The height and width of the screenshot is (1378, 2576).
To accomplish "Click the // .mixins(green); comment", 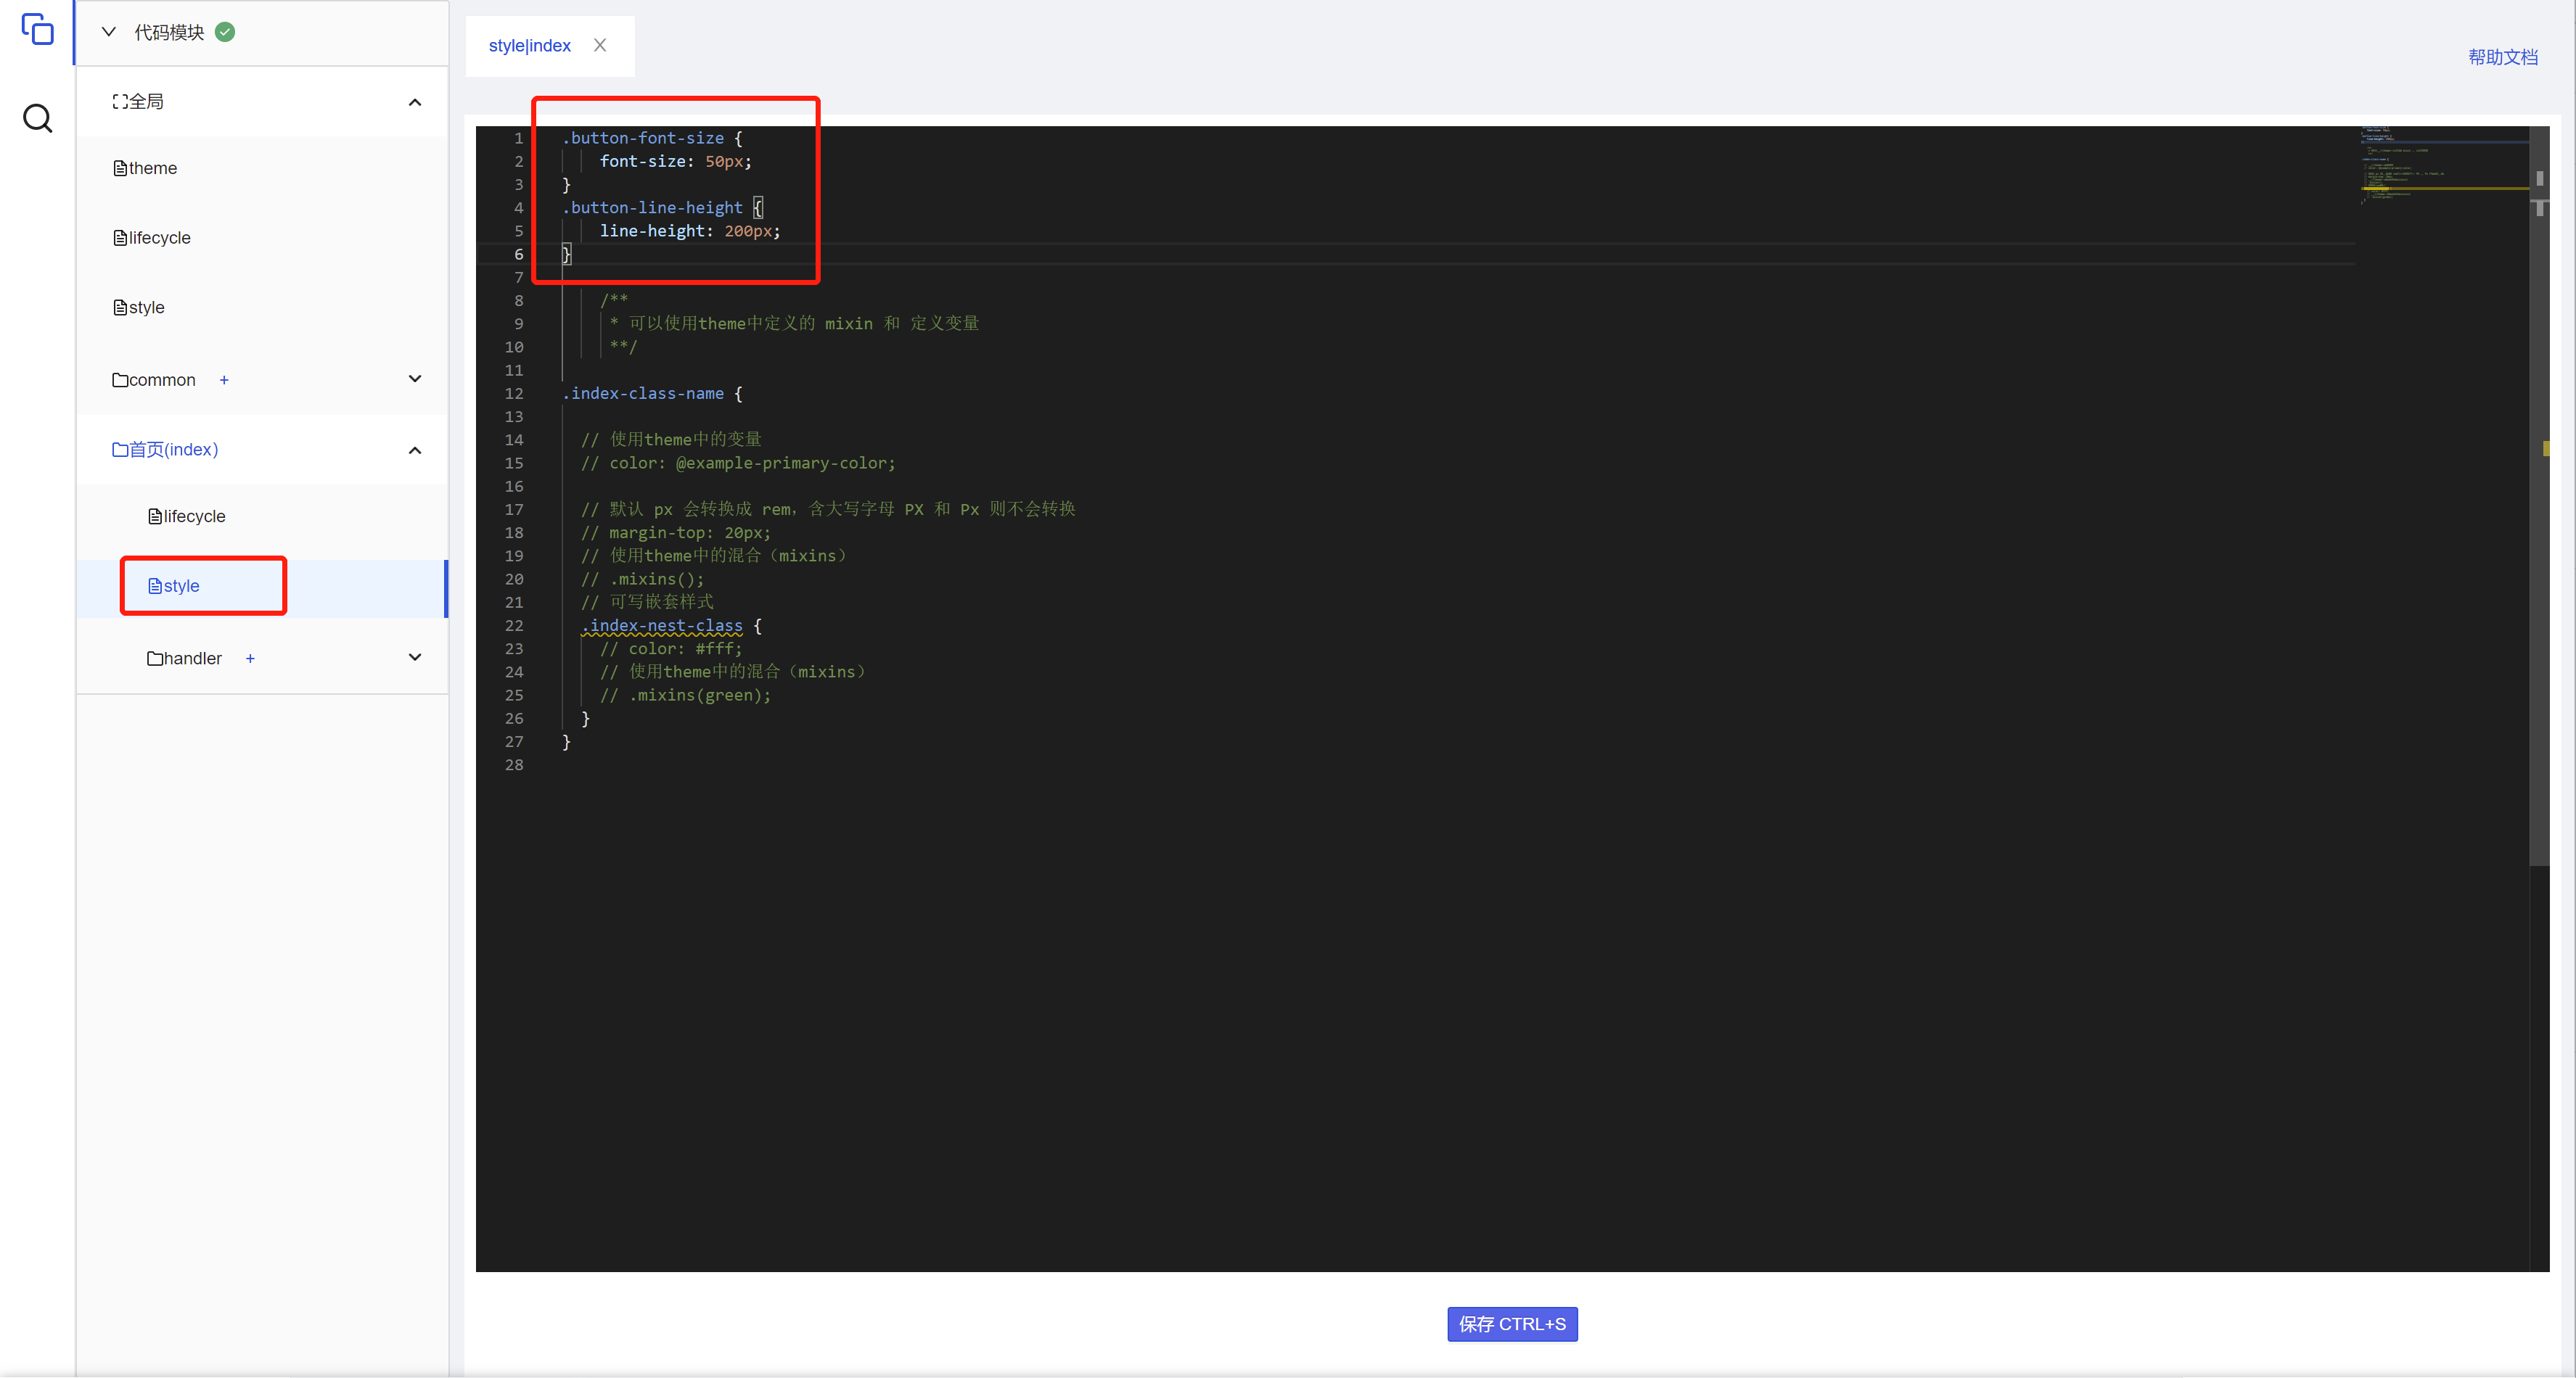I will 686,696.
